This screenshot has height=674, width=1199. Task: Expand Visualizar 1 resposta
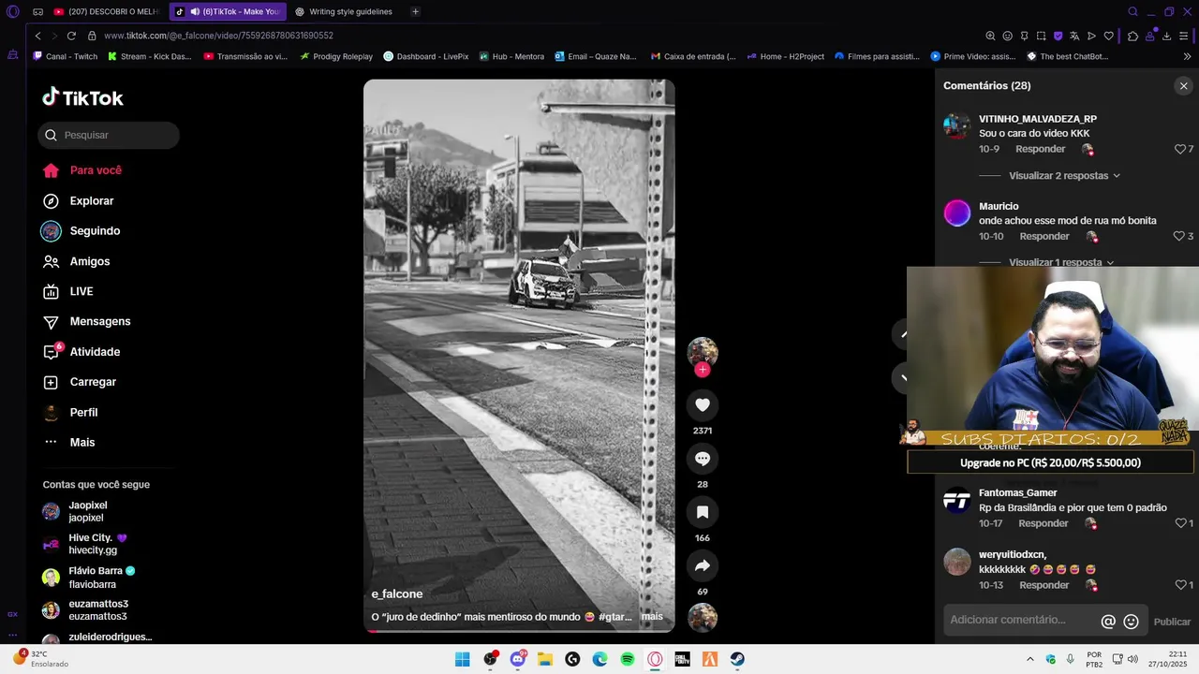coord(1061,262)
